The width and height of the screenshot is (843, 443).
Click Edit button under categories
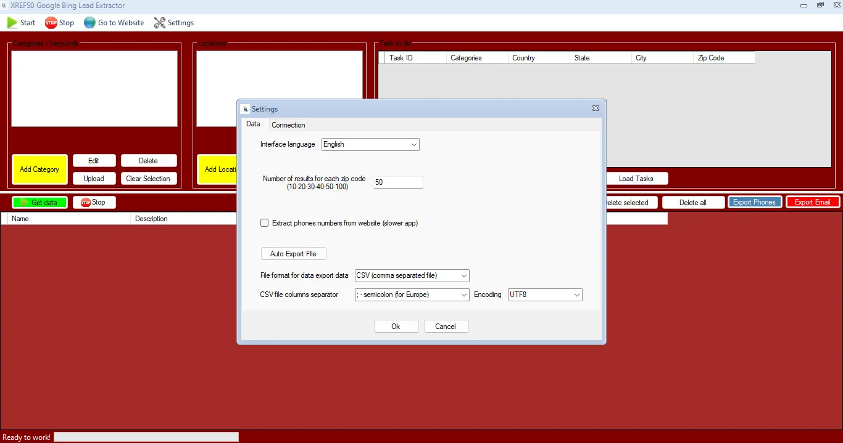point(94,161)
